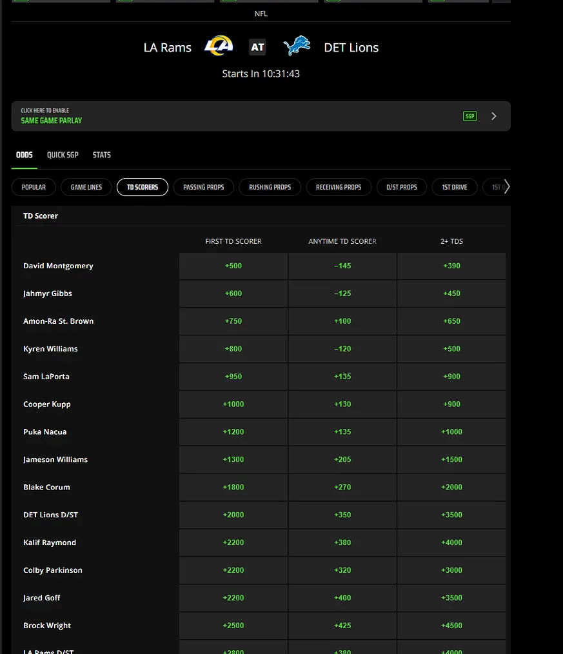Viewport: 563px width, 654px height.
Task: Pick Amon-Ra St. Brown first TD +750
Action: pos(233,321)
